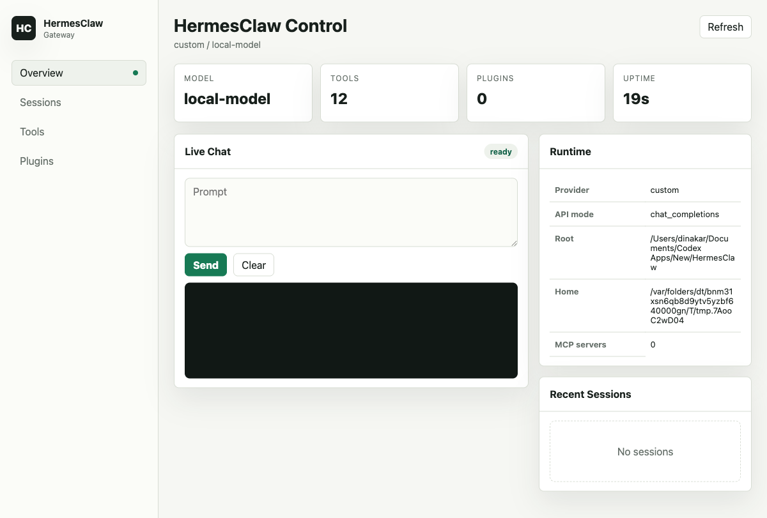
Task: Select the Model card showing local-model
Action: pos(243,93)
